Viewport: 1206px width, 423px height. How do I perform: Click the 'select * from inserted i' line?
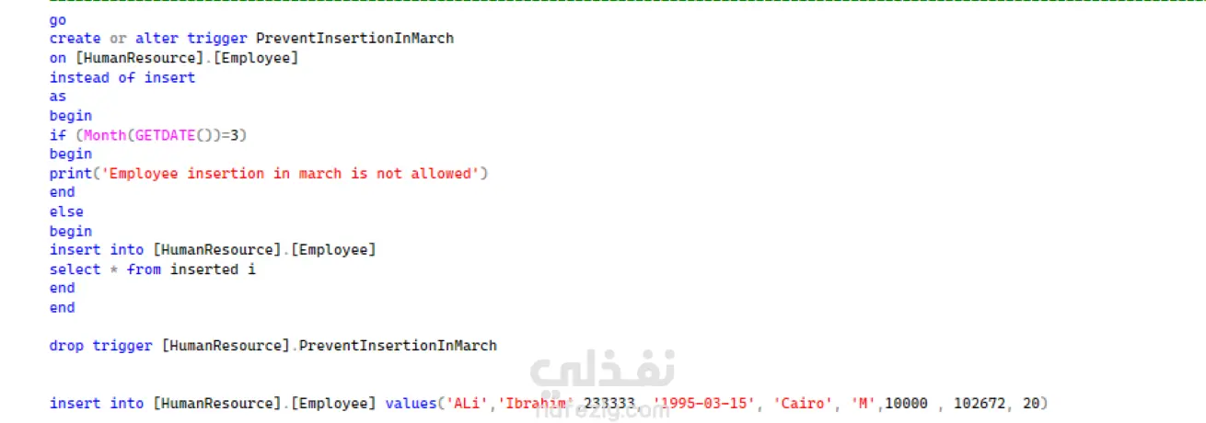(153, 269)
